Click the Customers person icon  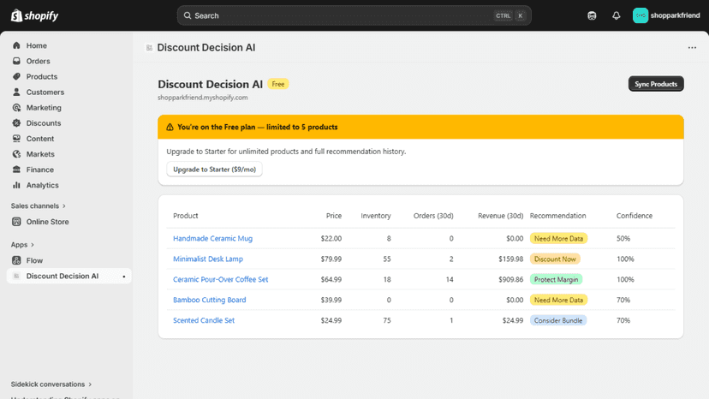[x=17, y=92]
